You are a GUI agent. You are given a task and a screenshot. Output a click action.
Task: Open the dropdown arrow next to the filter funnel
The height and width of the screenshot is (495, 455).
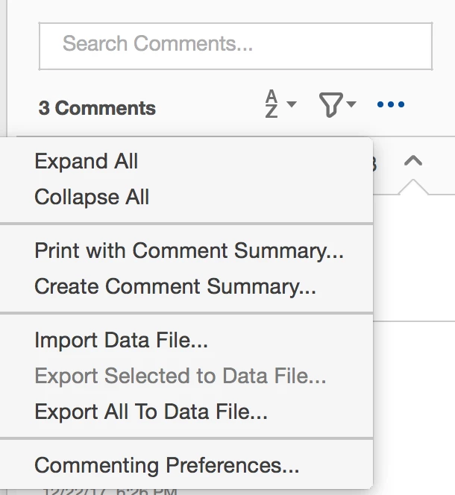click(351, 104)
